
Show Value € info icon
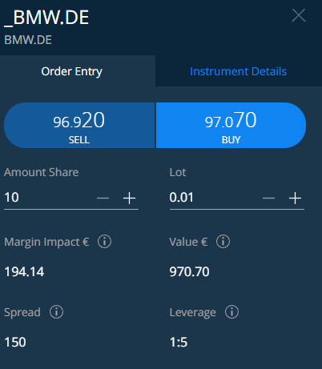223,242
